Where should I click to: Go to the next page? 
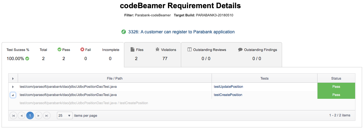pos(38,115)
